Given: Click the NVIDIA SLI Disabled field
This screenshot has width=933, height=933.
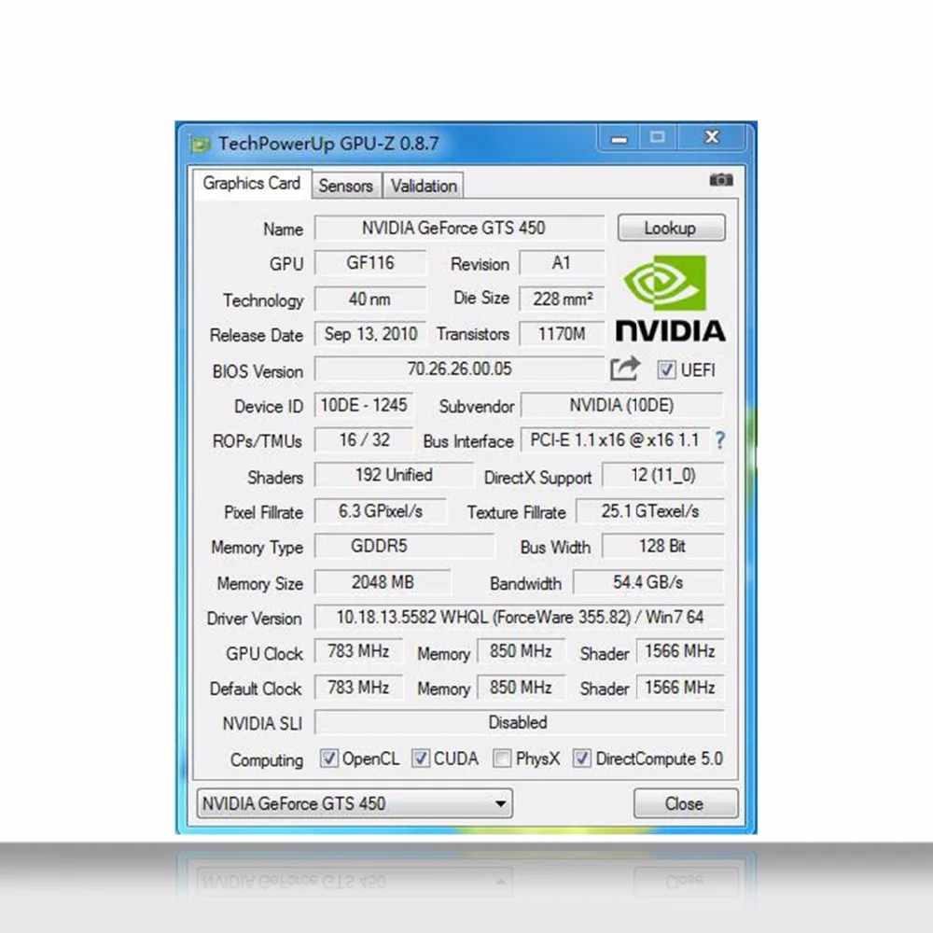Looking at the screenshot, I should coord(520,722).
